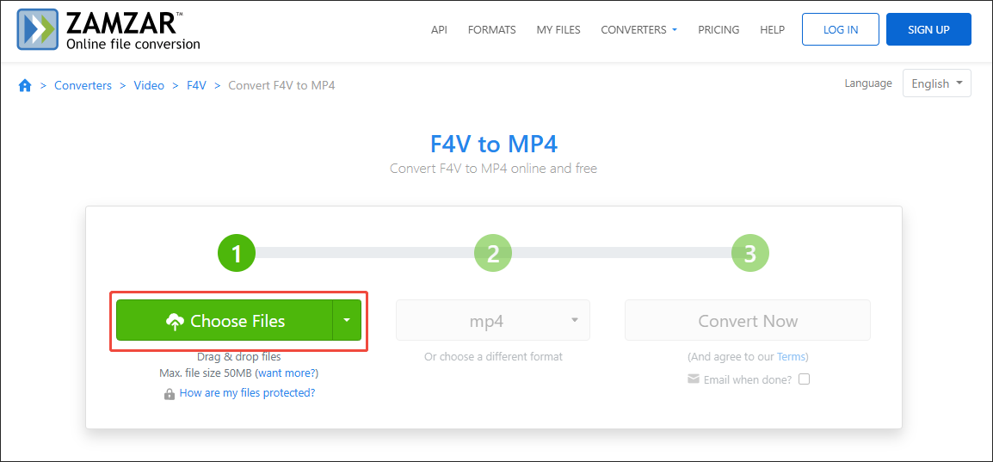Open the 'want more?' link
The image size is (993, 462).
pos(287,373)
